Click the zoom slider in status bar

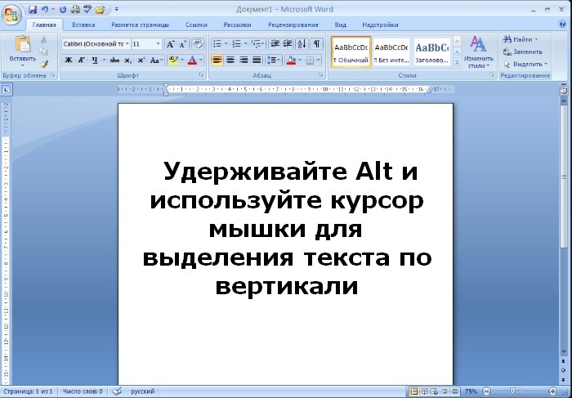[x=512, y=392]
